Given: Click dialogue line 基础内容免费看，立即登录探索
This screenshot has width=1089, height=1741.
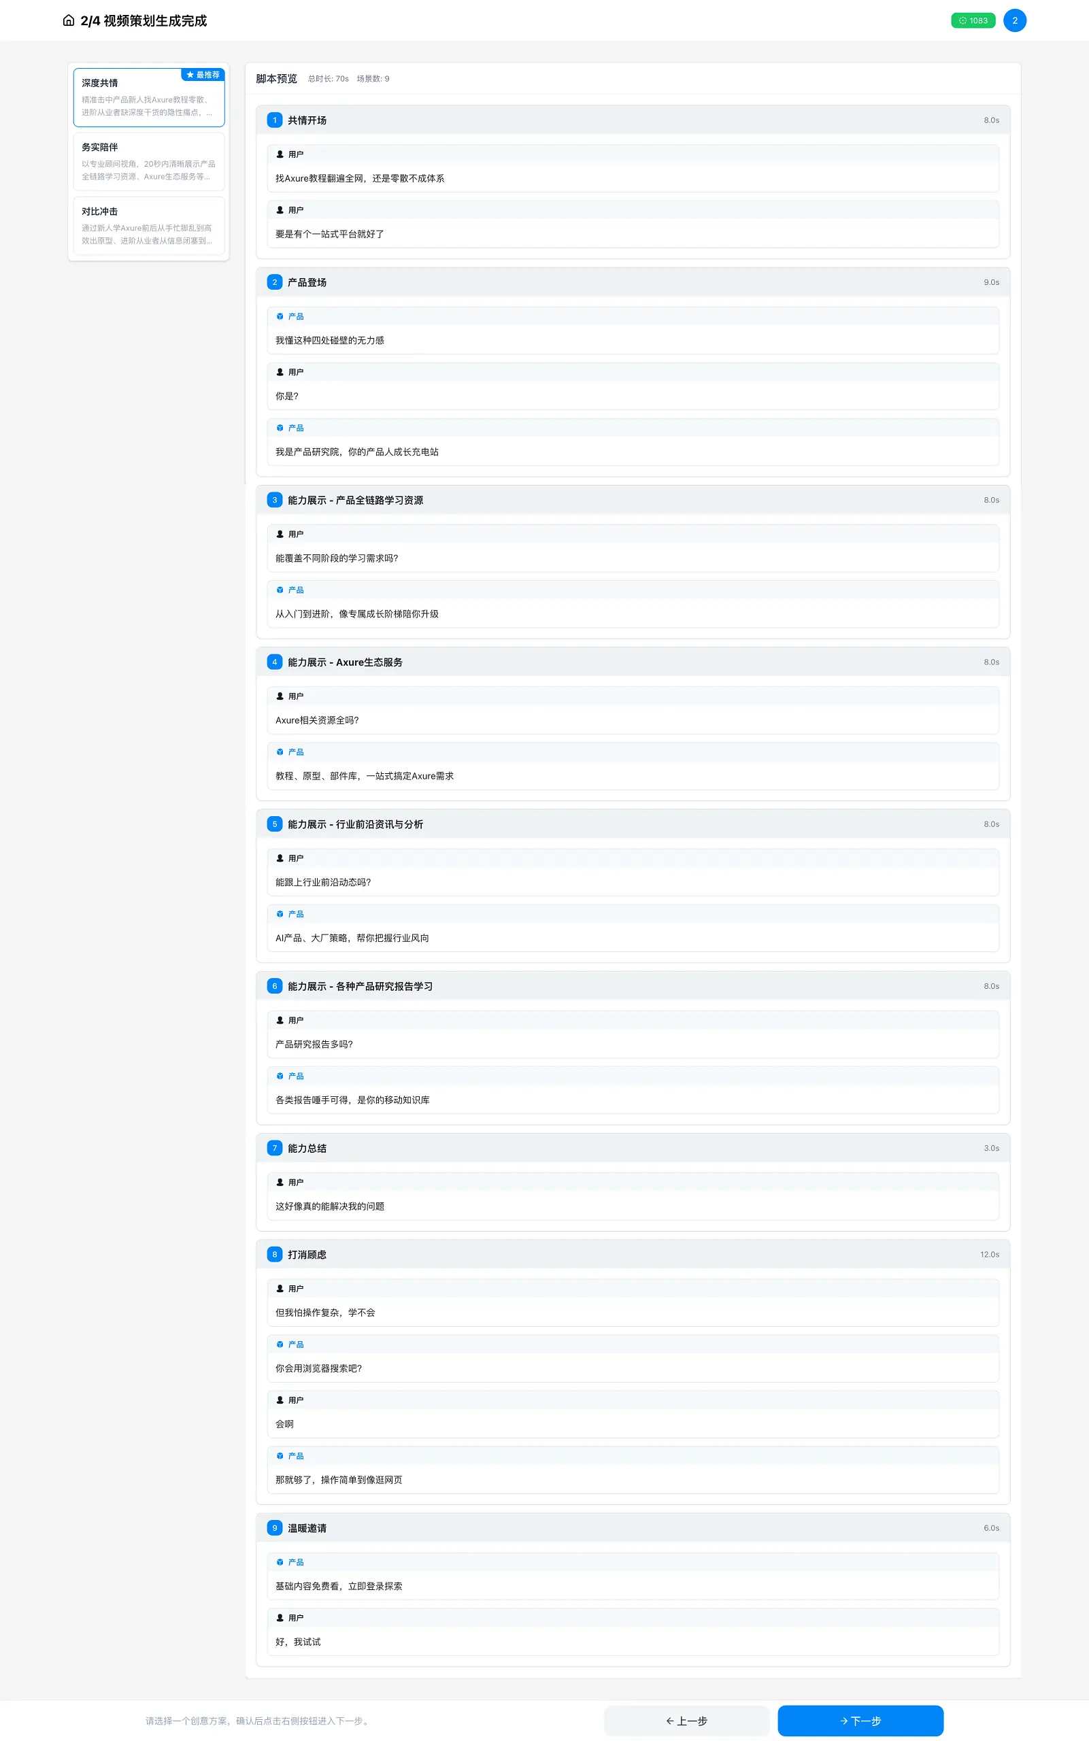Looking at the screenshot, I should 339,1585.
